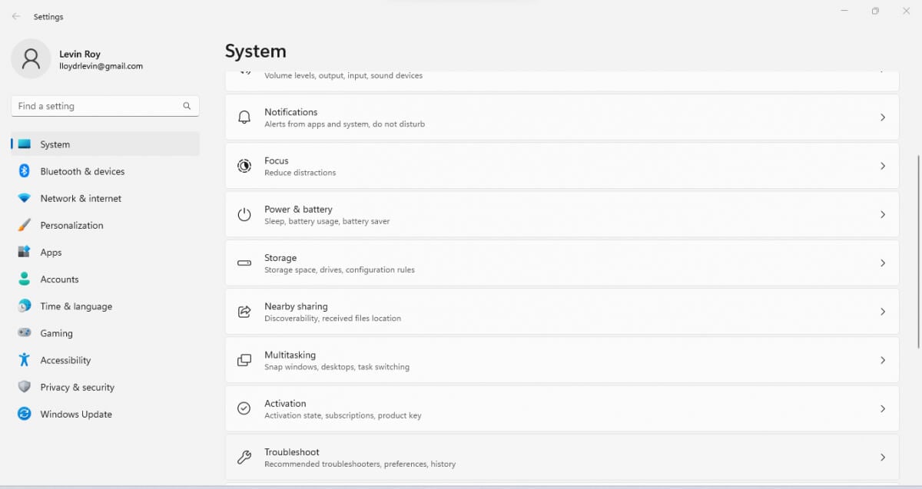The image size is (922, 489).
Task: Click the Focus timer icon
Action: pyautogui.click(x=244, y=166)
